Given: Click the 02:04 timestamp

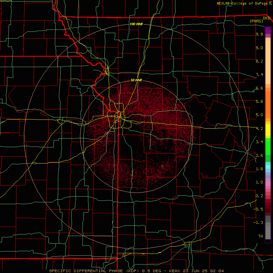Looking at the screenshot, I should click(217, 271).
